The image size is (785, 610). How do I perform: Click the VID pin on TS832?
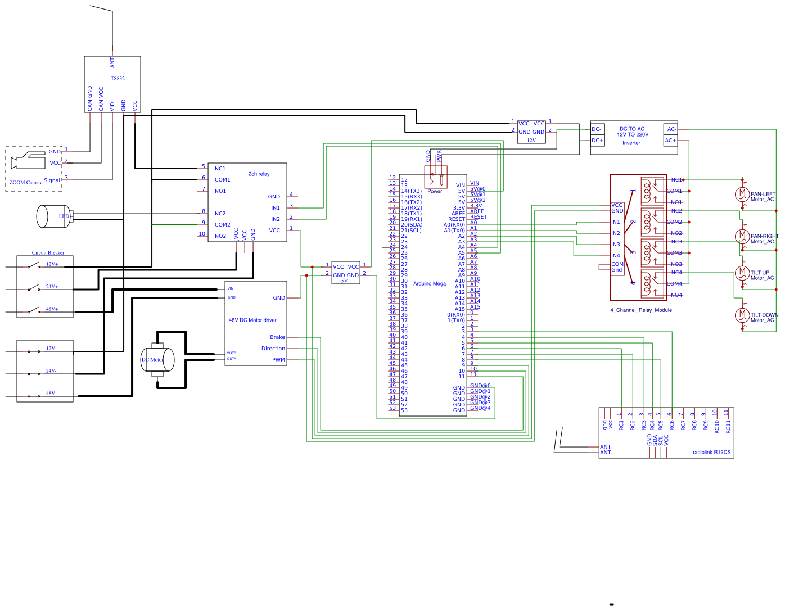(112, 106)
